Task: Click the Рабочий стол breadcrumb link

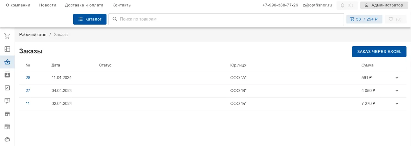Action: (x=33, y=35)
